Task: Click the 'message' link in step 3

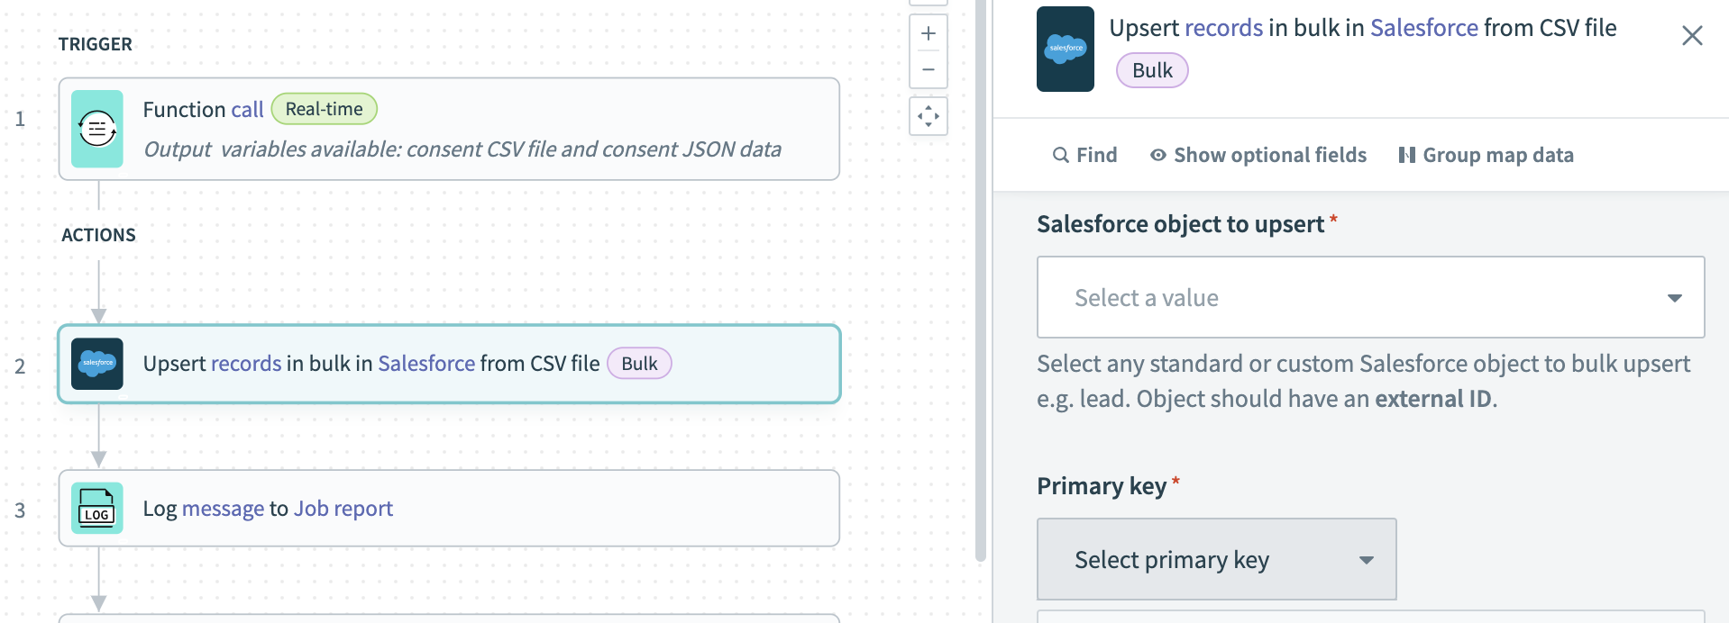Action: pyautogui.click(x=223, y=509)
